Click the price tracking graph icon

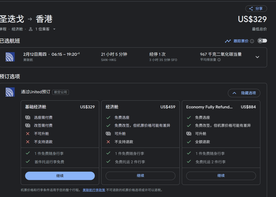pyautogui.click(x=228, y=41)
